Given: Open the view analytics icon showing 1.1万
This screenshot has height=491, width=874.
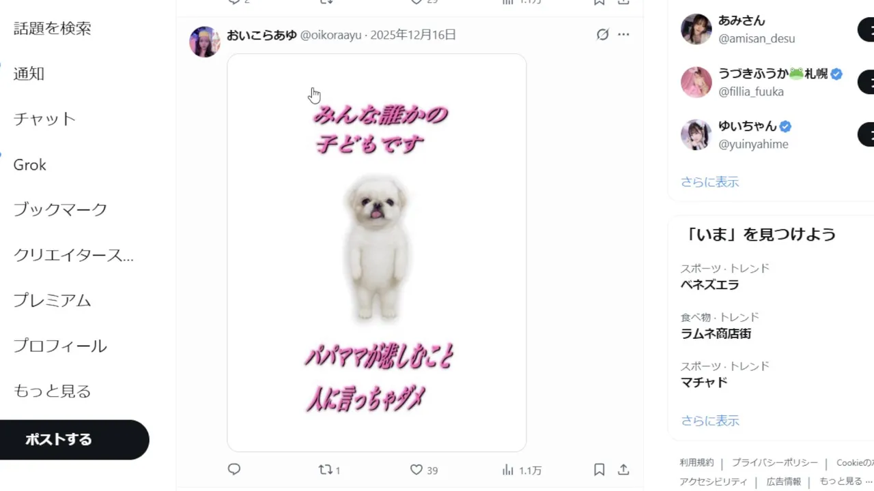Looking at the screenshot, I should click(x=522, y=470).
